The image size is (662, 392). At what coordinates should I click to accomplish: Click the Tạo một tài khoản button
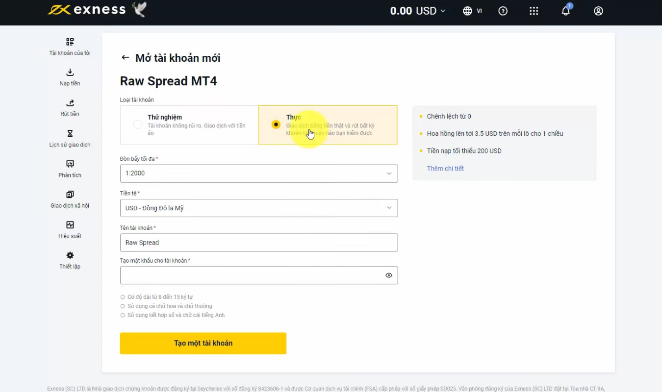[203, 343]
